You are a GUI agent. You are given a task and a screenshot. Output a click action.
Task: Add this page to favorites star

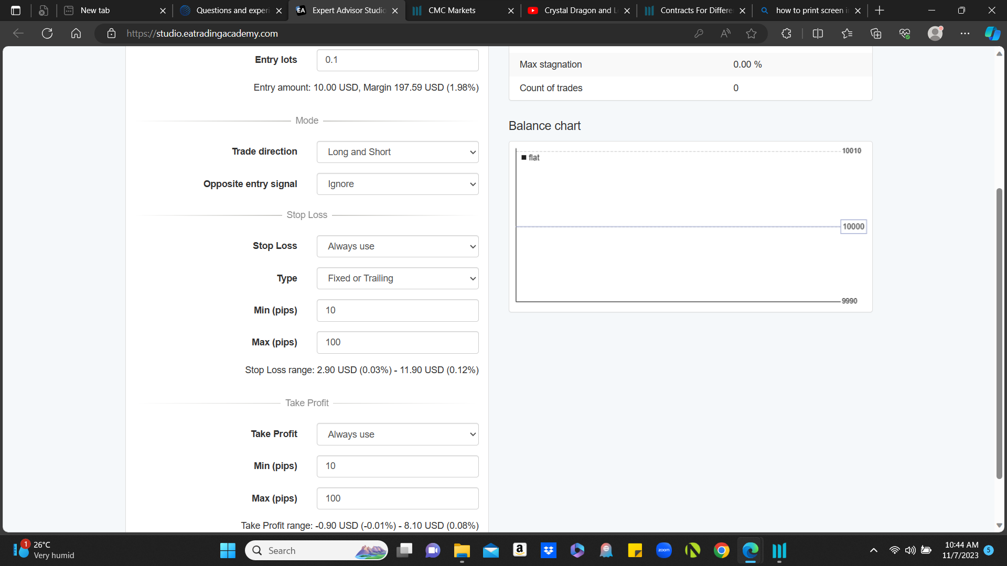tap(751, 34)
